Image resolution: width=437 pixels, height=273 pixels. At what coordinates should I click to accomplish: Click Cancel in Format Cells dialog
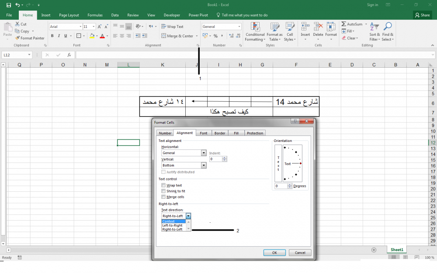pyautogui.click(x=300, y=252)
